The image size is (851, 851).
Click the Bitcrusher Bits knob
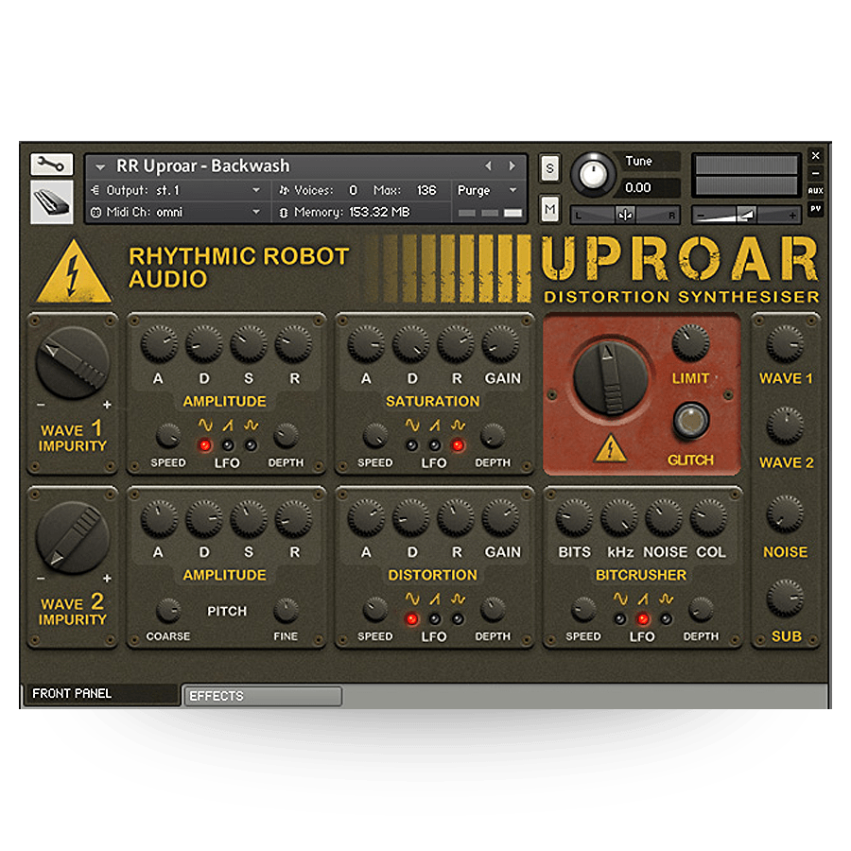click(x=574, y=518)
